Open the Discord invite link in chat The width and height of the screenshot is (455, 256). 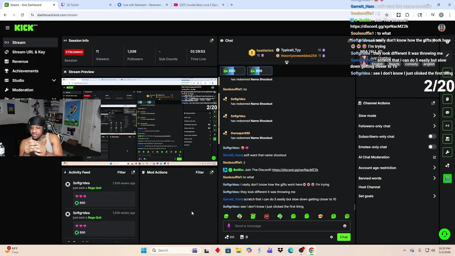point(295,170)
